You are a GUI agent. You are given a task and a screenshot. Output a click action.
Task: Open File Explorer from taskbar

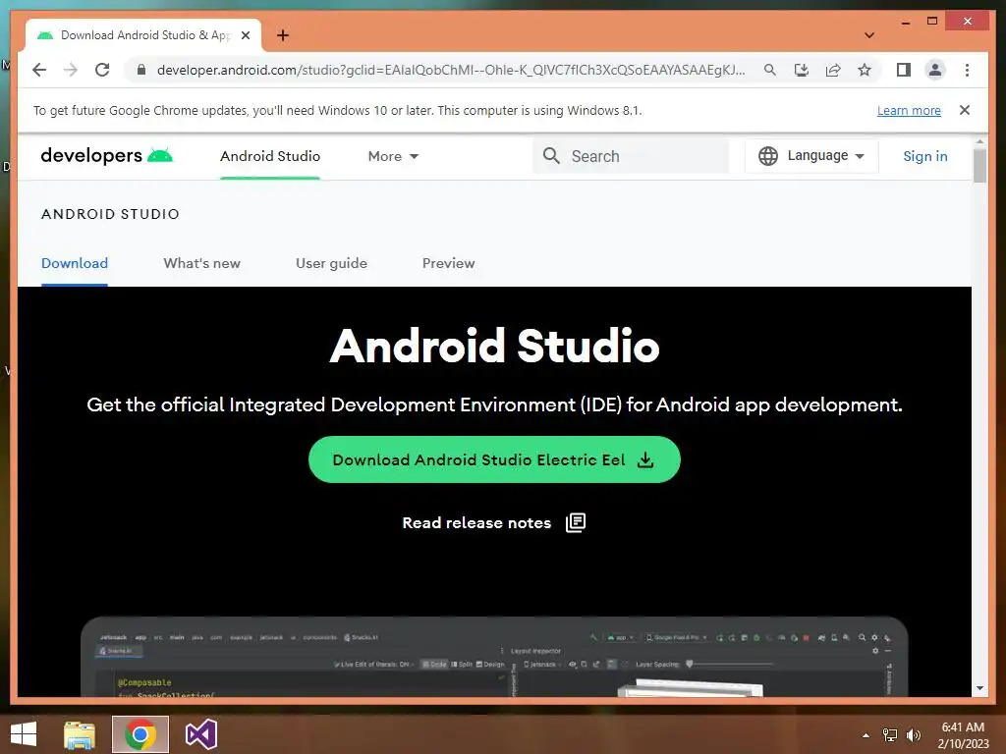[x=80, y=734]
